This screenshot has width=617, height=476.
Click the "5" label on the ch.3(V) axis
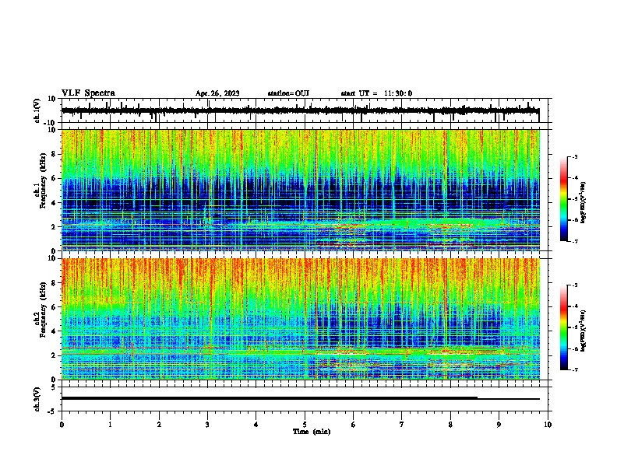55,387
